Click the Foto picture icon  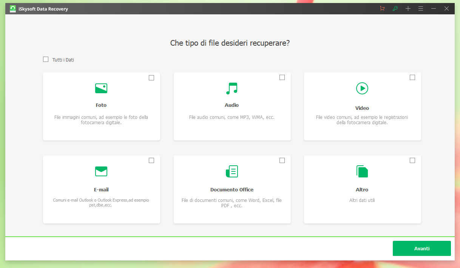101,88
